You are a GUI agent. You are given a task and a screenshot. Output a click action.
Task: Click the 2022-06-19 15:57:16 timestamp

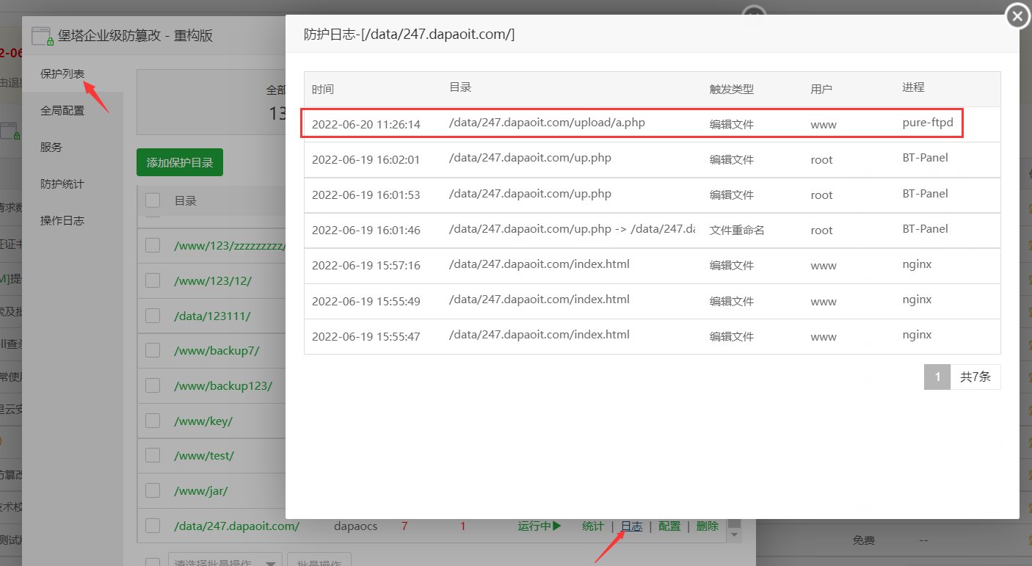click(366, 266)
